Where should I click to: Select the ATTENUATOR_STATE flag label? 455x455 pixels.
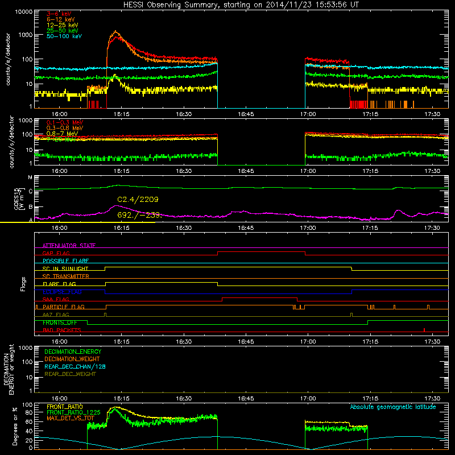coord(69,246)
